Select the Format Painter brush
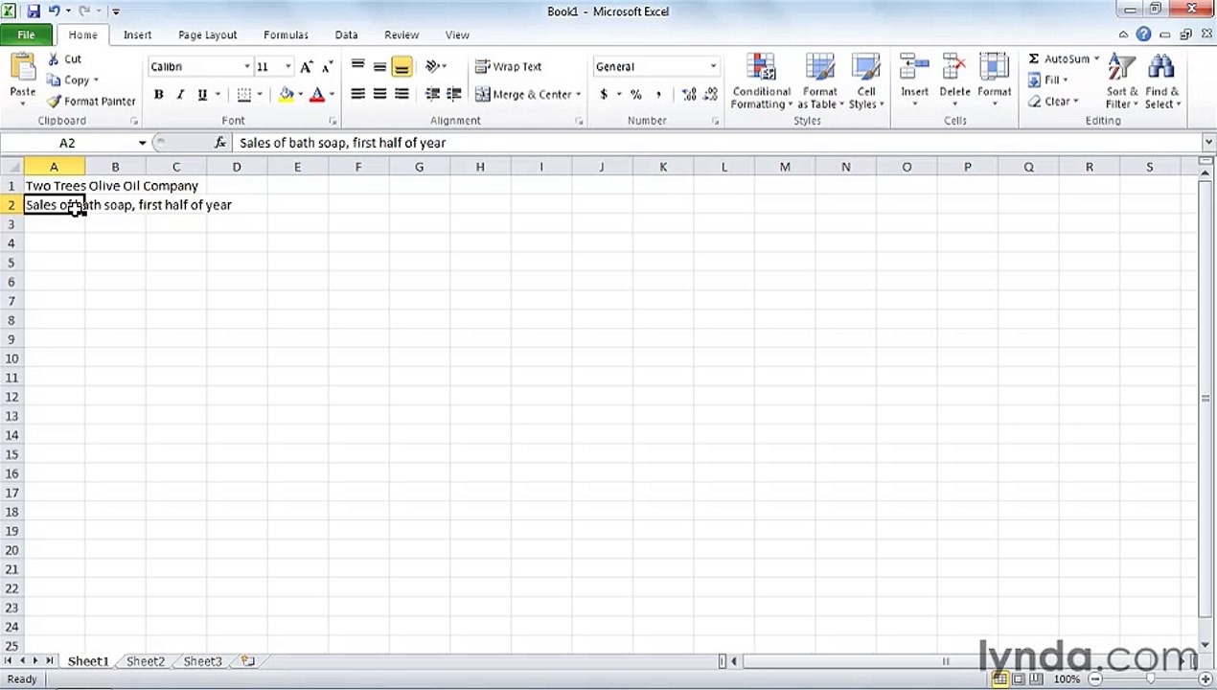This screenshot has width=1217, height=690. pos(54,102)
